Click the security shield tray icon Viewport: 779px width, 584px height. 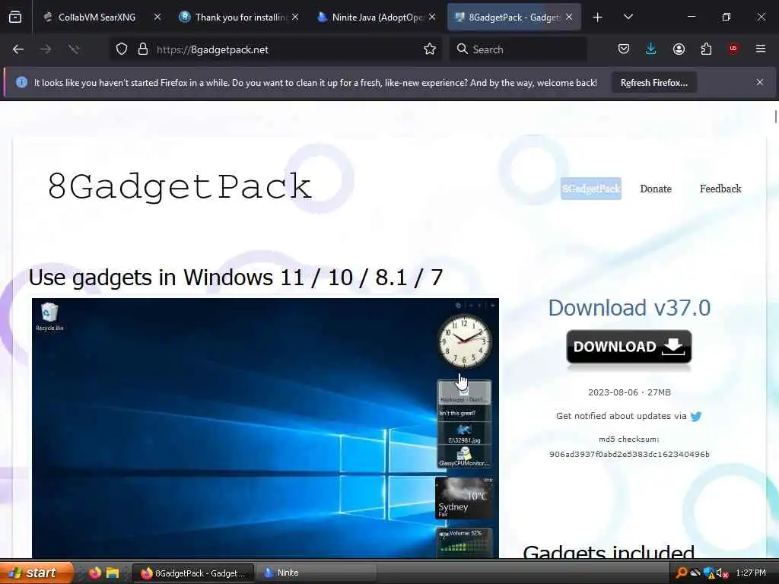[708, 573]
